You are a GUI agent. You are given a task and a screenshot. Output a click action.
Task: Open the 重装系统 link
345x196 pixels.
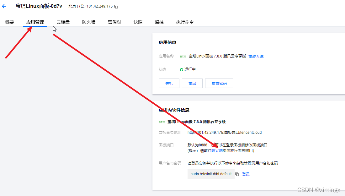256,57
